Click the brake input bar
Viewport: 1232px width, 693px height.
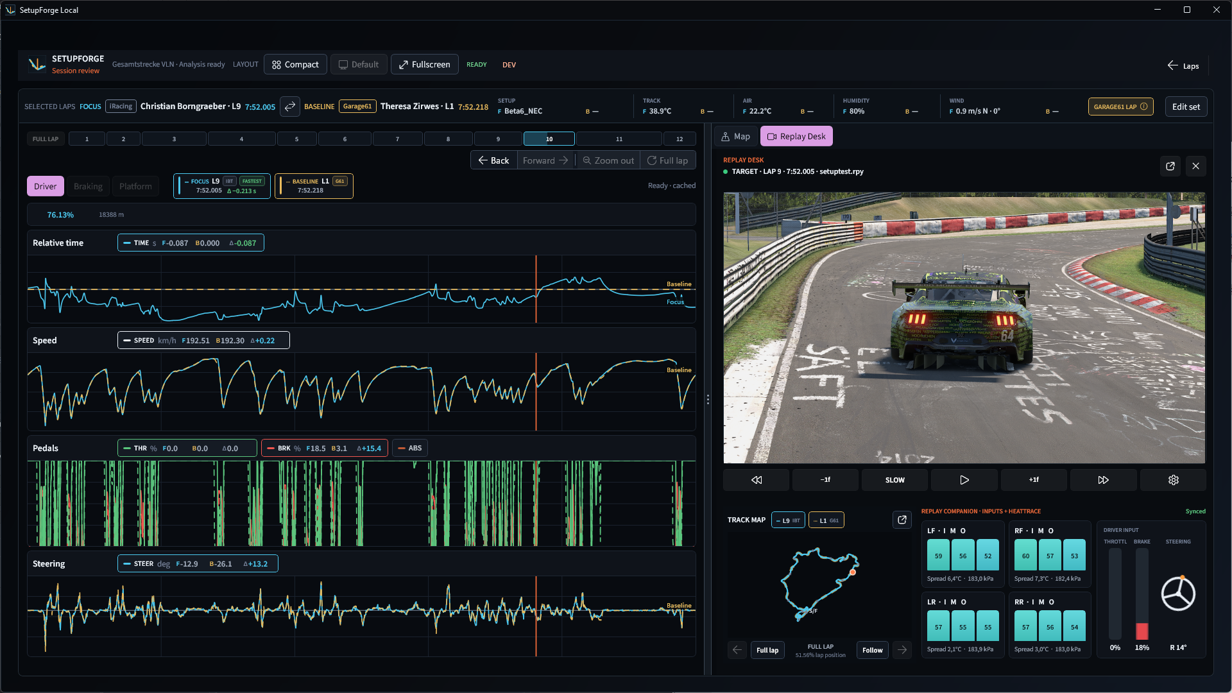tap(1142, 594)
